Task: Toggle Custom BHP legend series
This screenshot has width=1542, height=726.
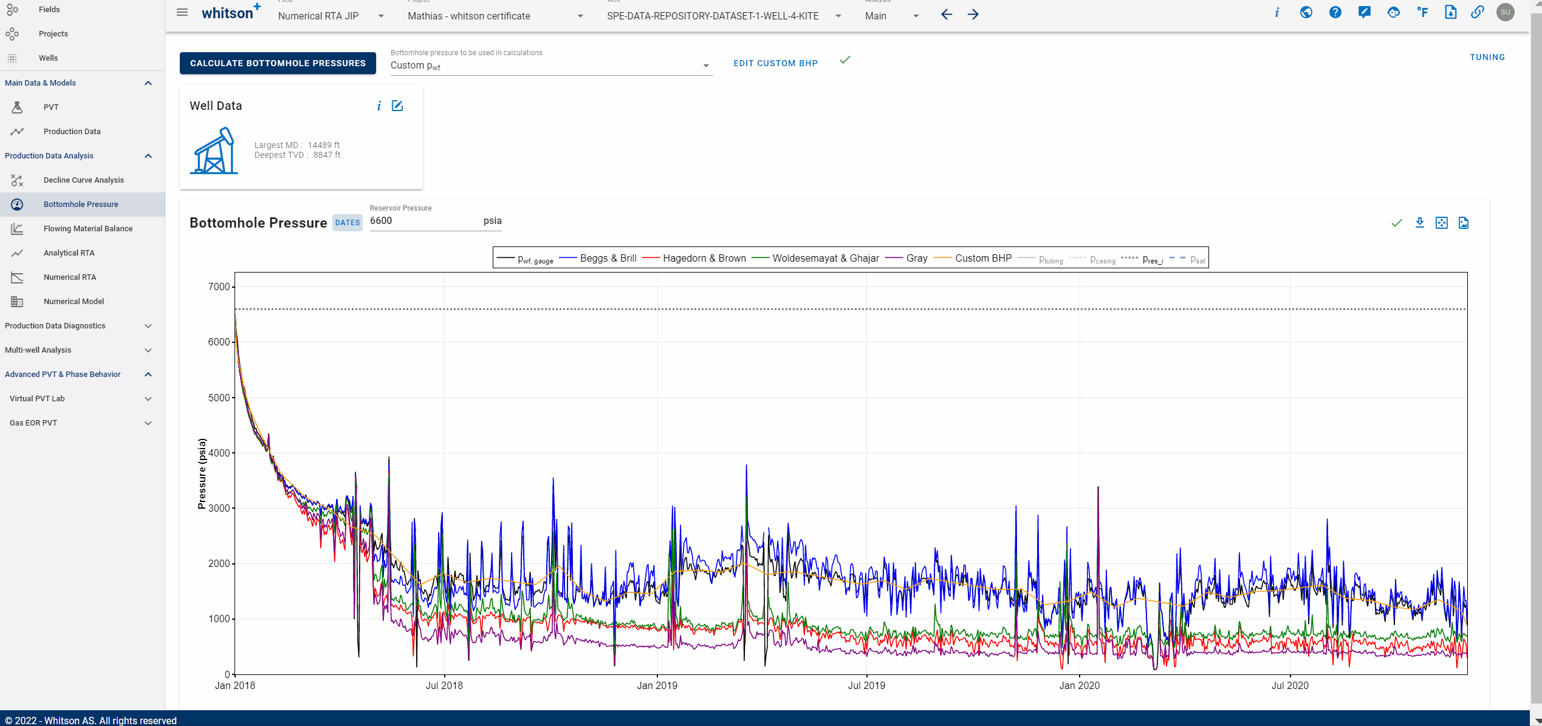Action: click(973, 259)
